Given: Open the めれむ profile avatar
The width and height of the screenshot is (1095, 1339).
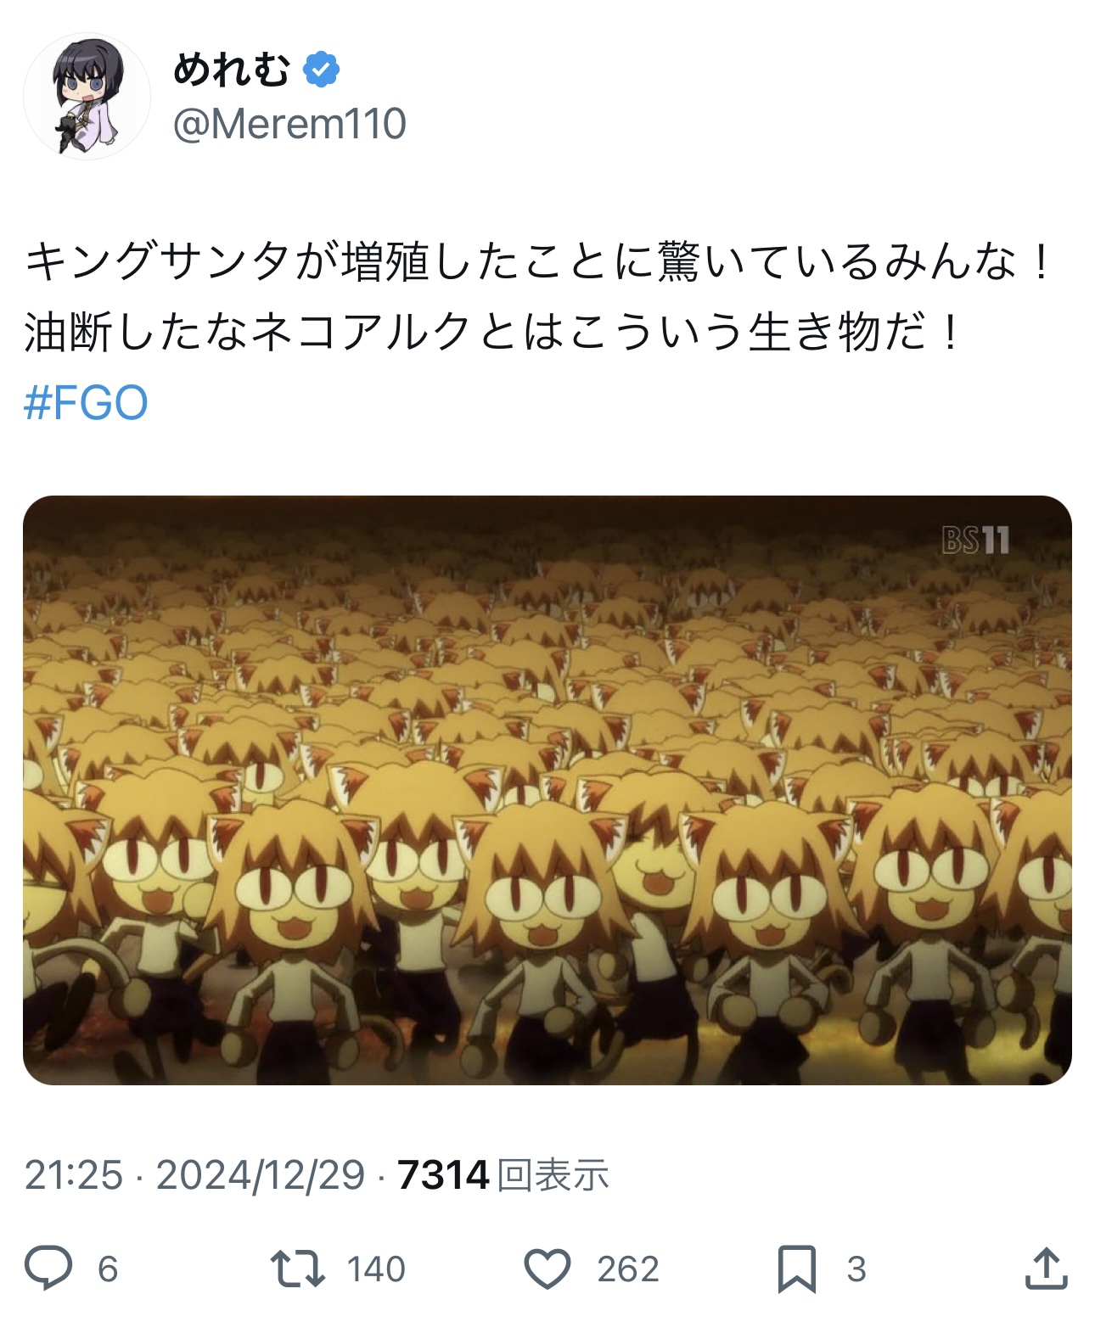Looking at the screenshot, I should point(87,97).
